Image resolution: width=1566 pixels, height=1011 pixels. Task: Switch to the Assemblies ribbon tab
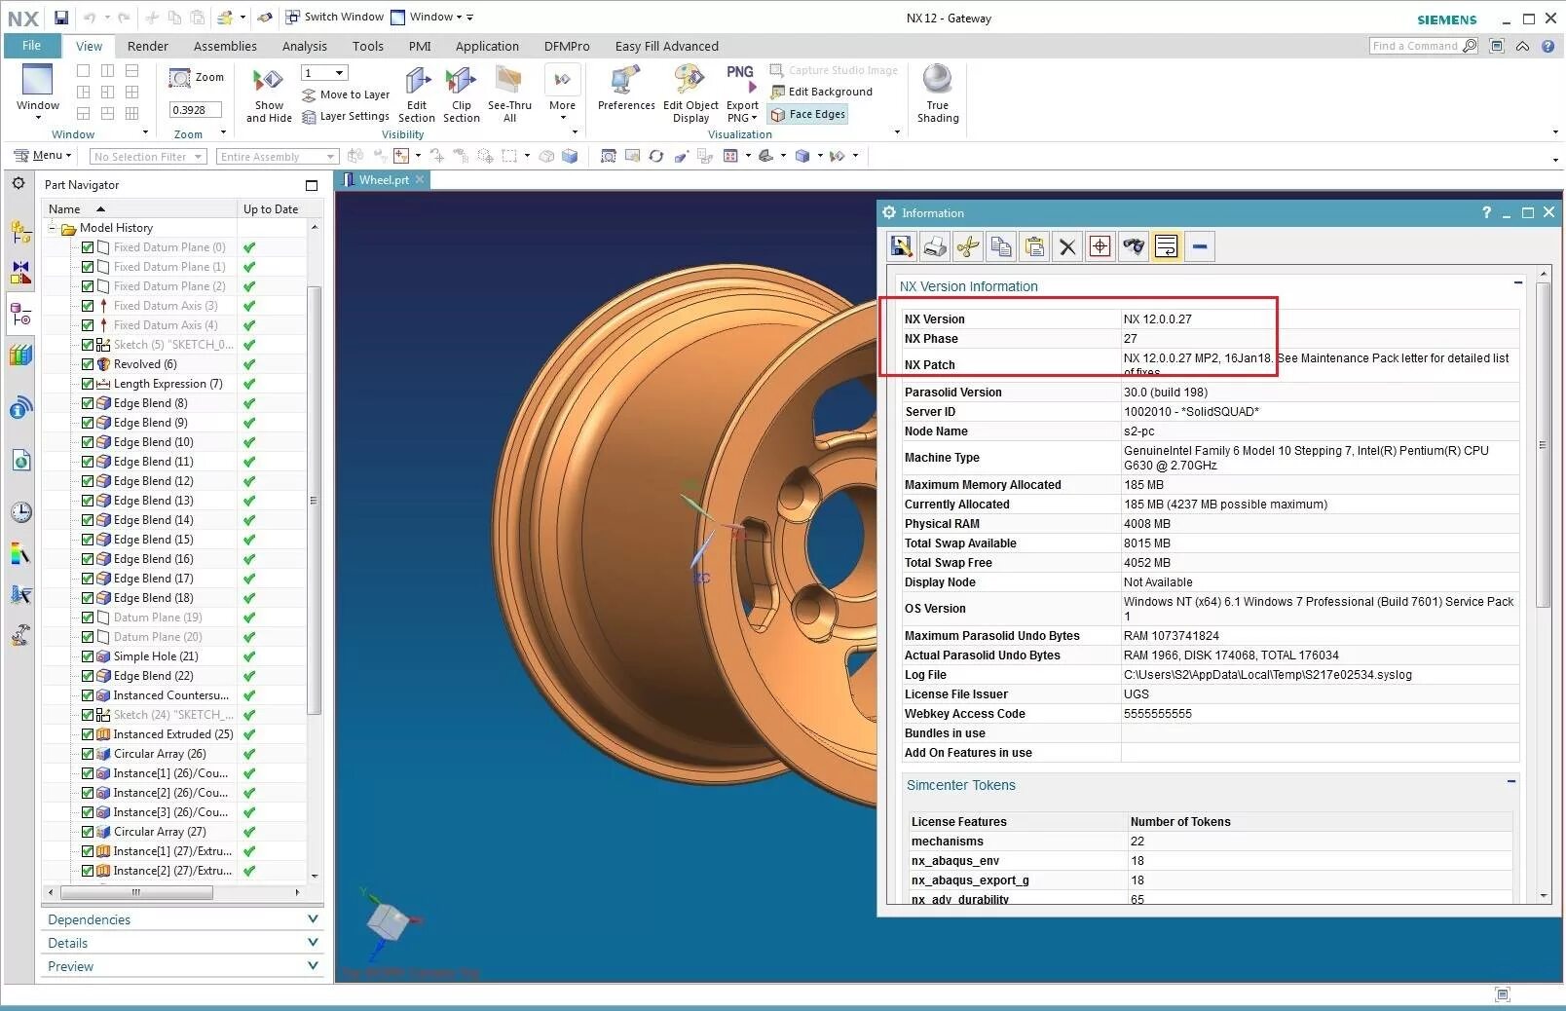(x=225, y=46)
